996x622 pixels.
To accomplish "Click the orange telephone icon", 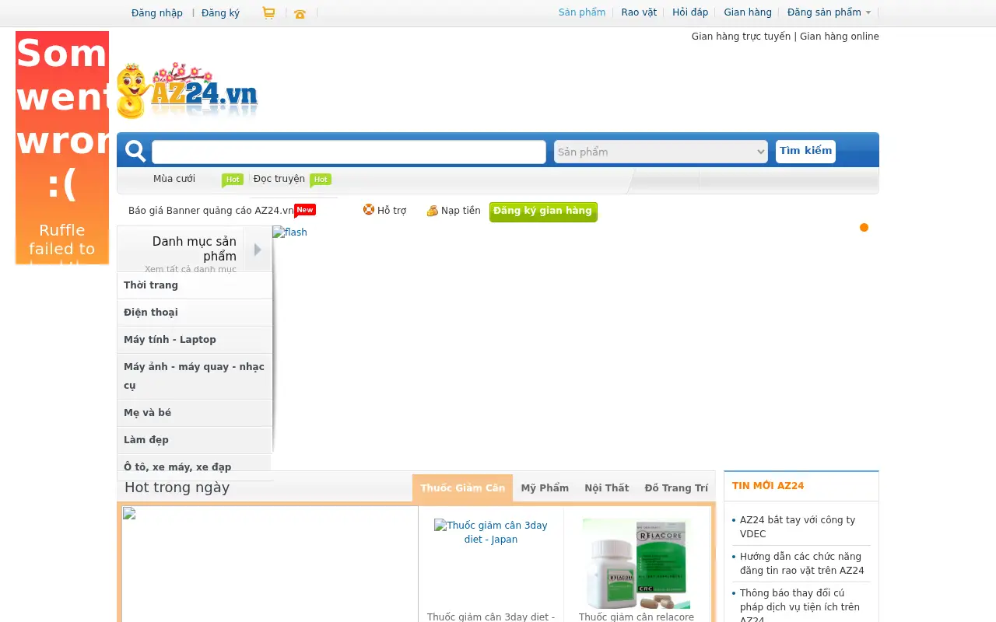I will (300, 13).
